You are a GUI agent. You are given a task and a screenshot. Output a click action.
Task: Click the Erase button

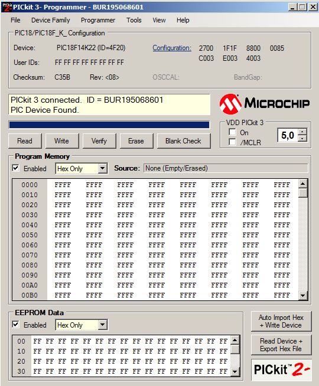pyautogui.click(x=136, y=141)
